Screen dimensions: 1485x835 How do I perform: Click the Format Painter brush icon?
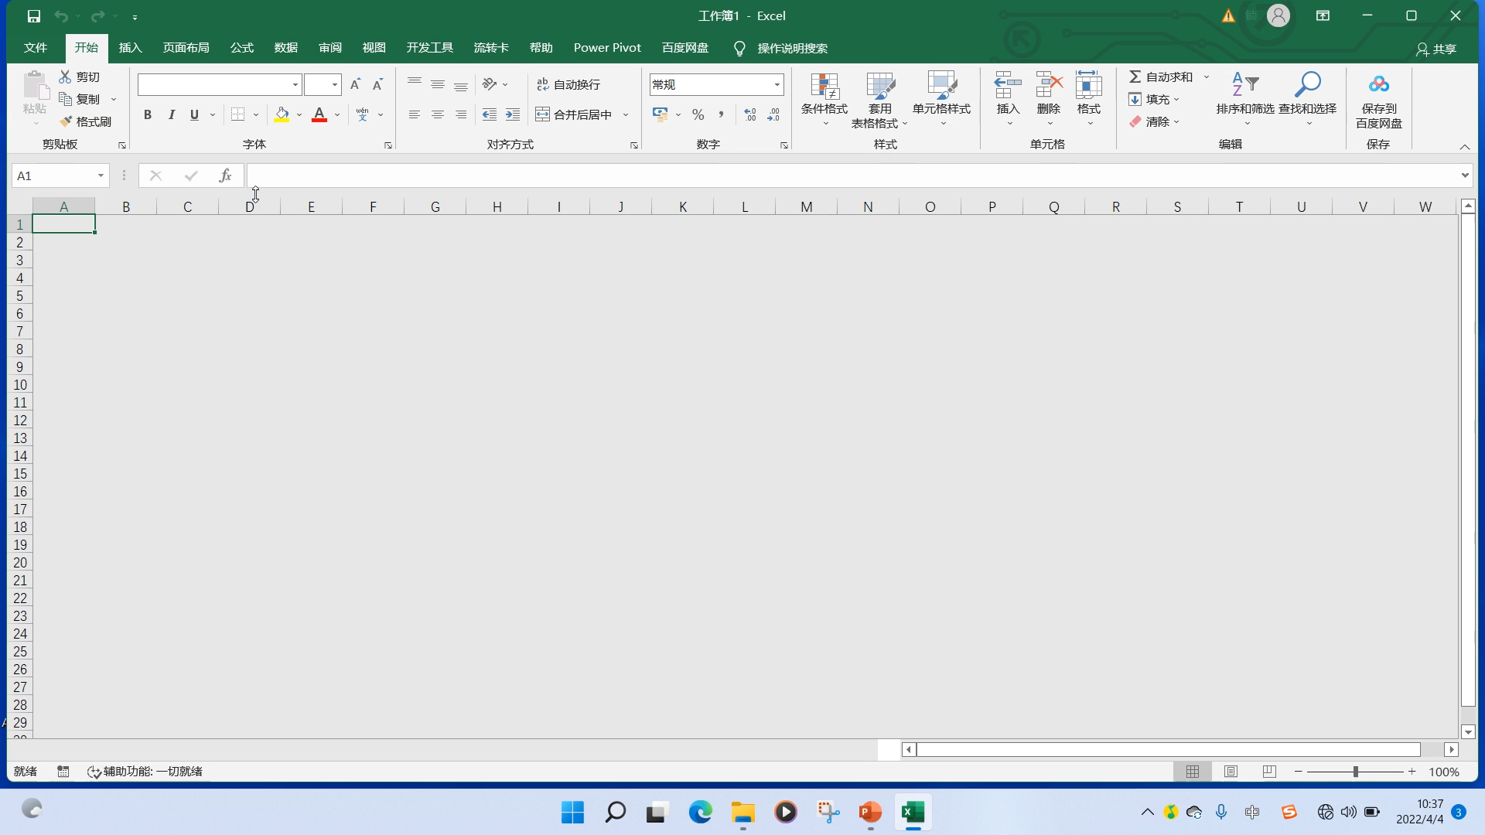coord(67,121)
